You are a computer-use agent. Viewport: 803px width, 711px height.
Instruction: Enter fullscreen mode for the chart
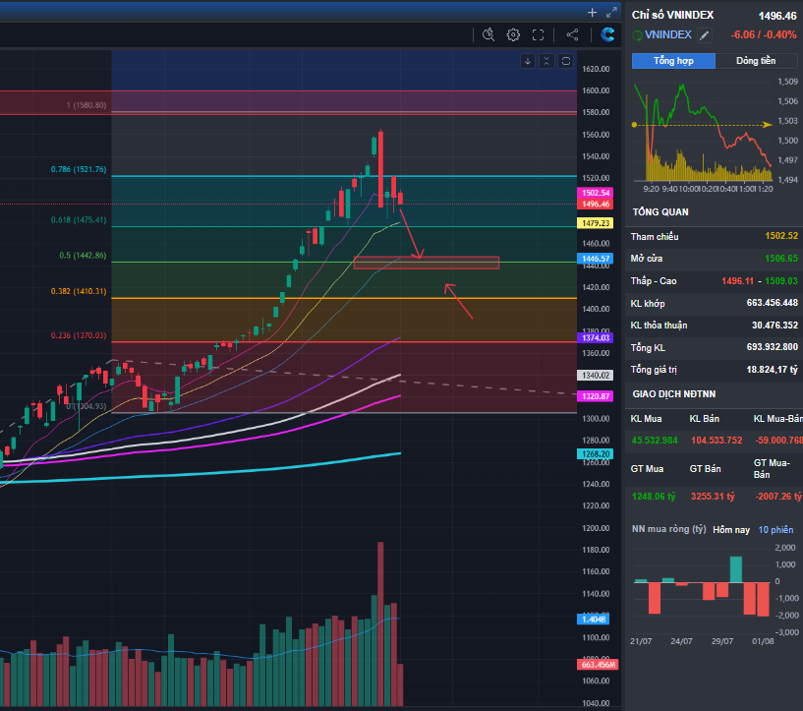(x=538, y=34)
